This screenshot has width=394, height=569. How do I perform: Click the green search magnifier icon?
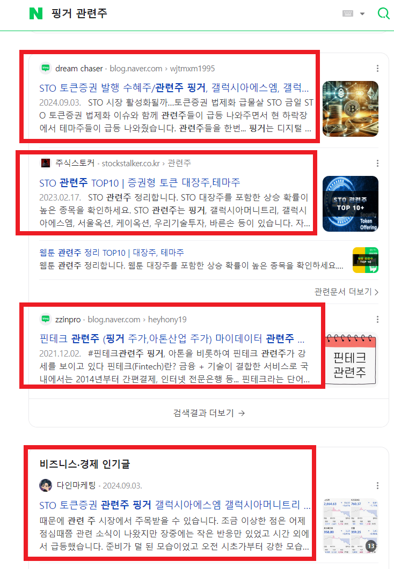point(383,13)
